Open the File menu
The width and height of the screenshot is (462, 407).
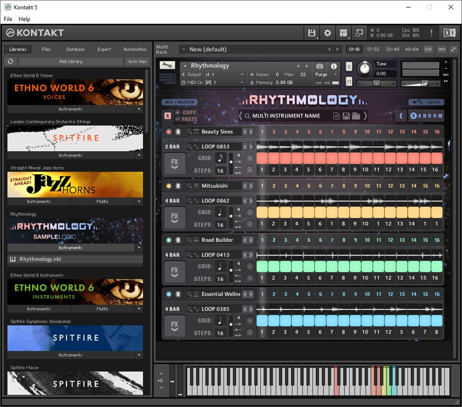coord(8,19)
